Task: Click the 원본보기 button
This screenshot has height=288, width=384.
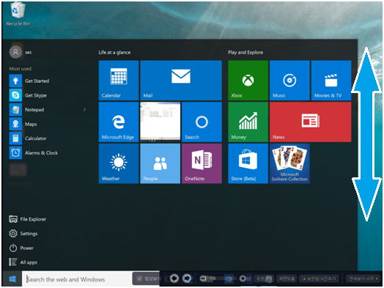Action: coord(265,278)
